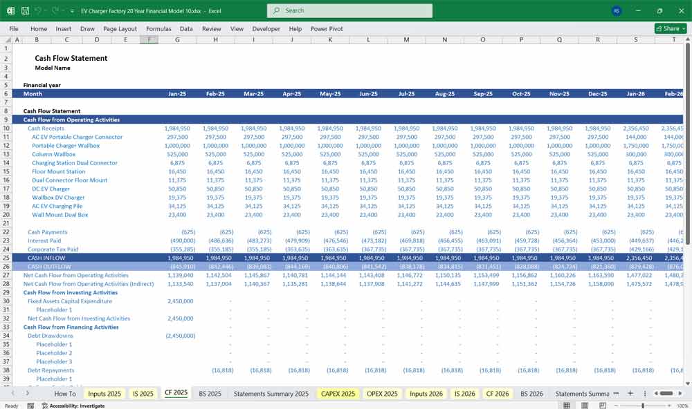This screenshot has height=409, width=692.
Task: Add a new worksheet with the plus icon
Action: 630,393
